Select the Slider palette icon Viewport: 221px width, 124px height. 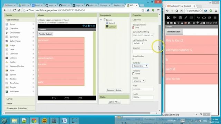[x=7, y=70]
